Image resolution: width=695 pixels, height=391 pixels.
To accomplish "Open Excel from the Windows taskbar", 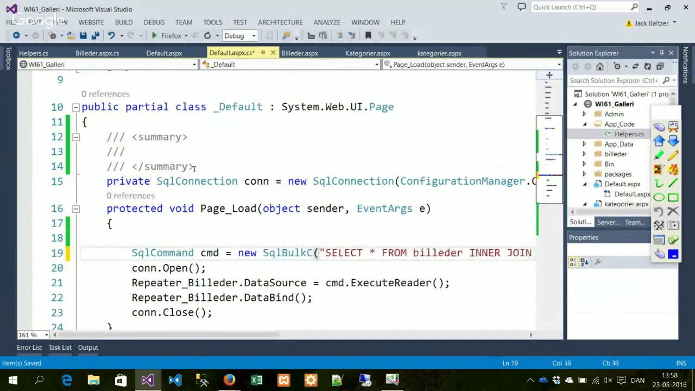I will coord(256,380).
